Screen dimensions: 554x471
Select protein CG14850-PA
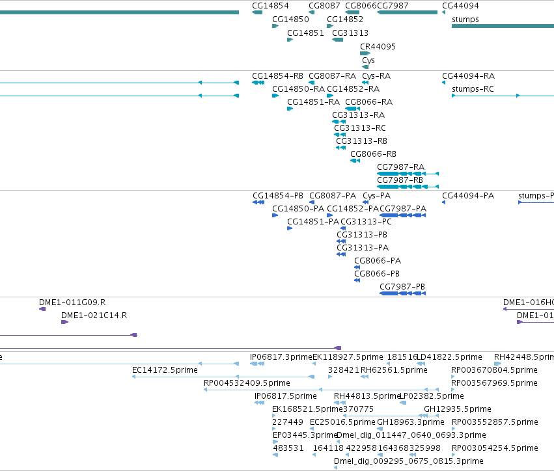point(298,209)
